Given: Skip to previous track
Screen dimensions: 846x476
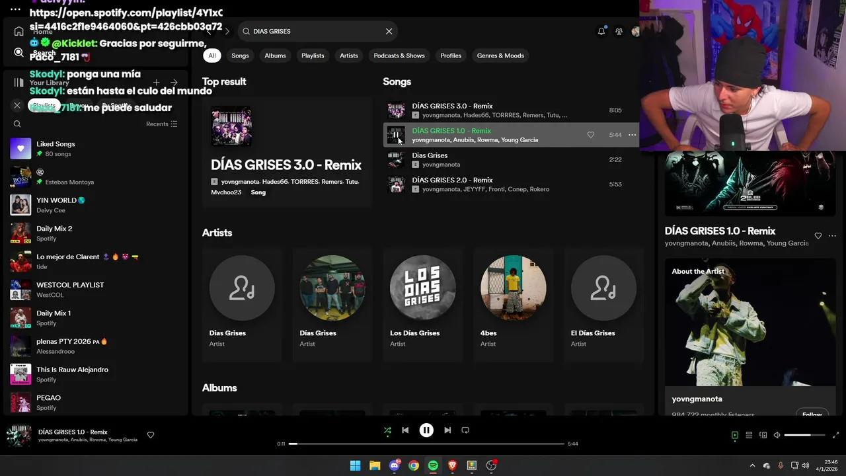Looking at the screenshot, I should click(405, 430).
